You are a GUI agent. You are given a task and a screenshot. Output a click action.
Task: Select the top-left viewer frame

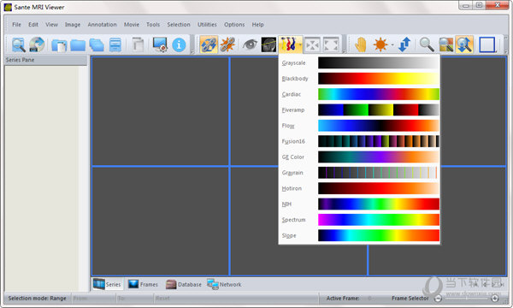pyautogui.click(x=161, y=111)
